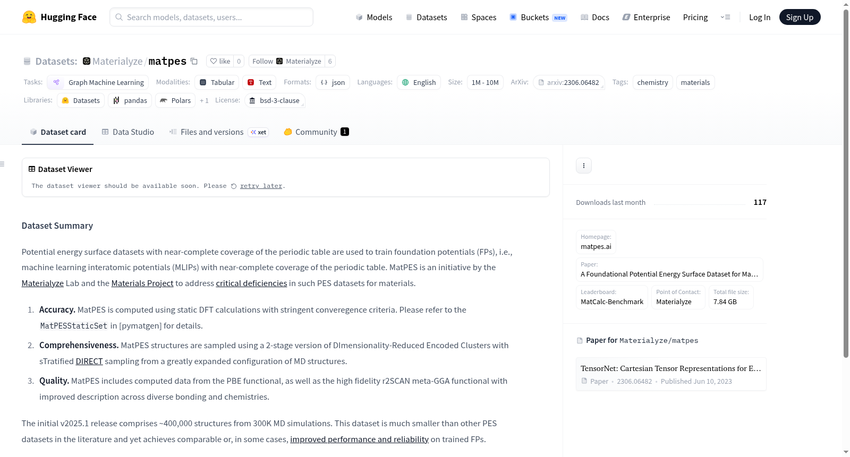This screenshot has width=850, height=457.
Task: Click the 7.84 GB total file size
Action: (x=725, y=301)
